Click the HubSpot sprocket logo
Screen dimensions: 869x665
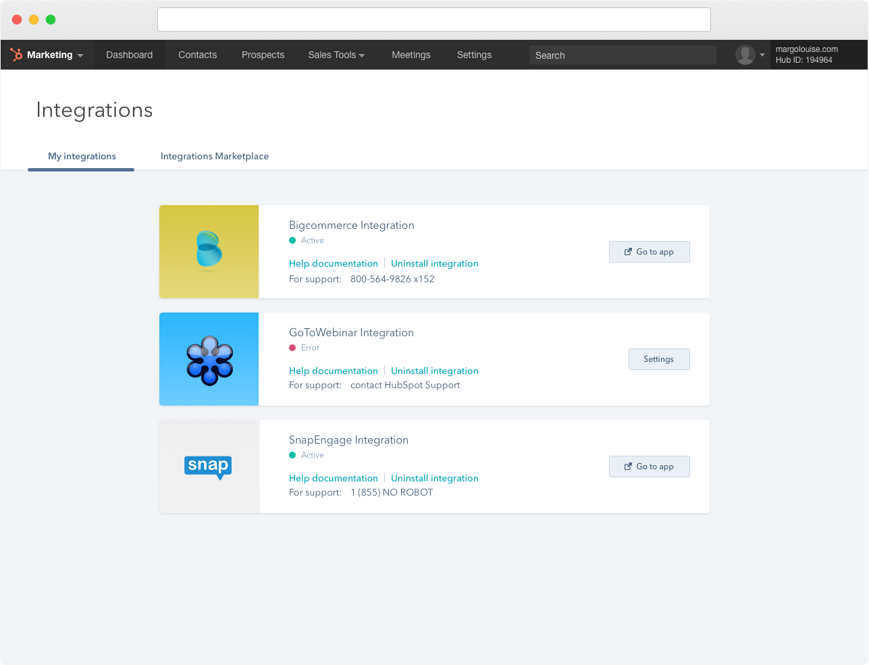16,55
